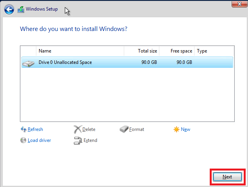Click the hard disk icon for Drive 0
Image resolution: width=248 pixels, height=187 pixels.
coord(28,62)
